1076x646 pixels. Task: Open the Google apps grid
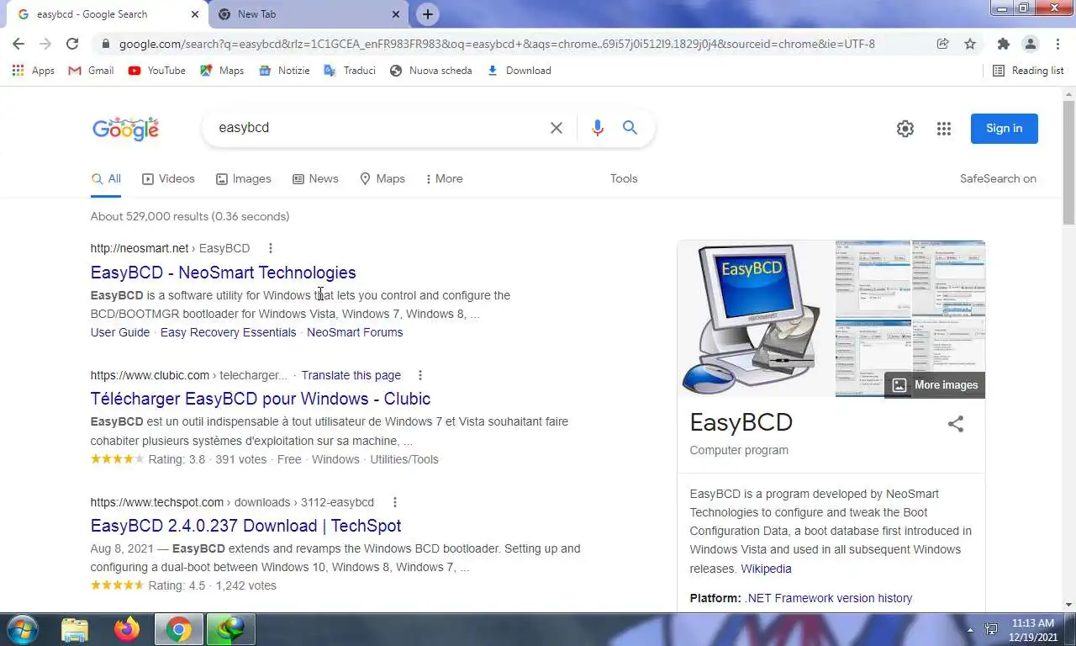(944, 129)
